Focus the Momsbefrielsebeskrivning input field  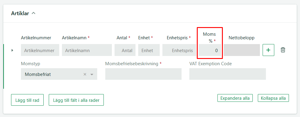coord(143,74)
